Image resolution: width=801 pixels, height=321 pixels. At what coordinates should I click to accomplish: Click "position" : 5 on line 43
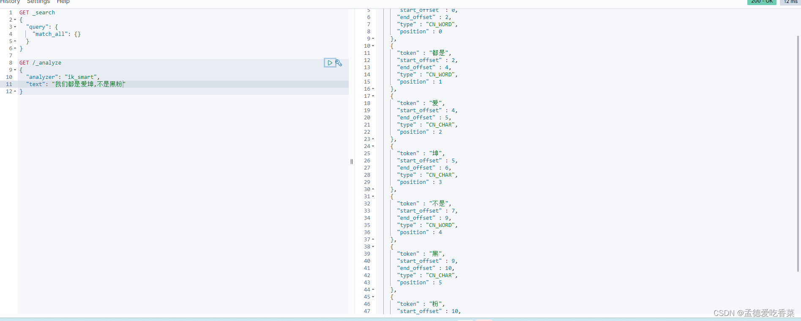coord(419,283)
